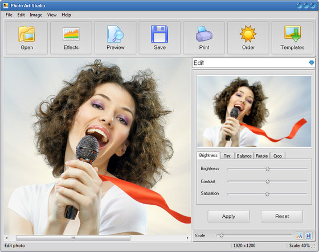Click the Contrast slider handle
Screen dimensions: 319x252
coord(268,181)
